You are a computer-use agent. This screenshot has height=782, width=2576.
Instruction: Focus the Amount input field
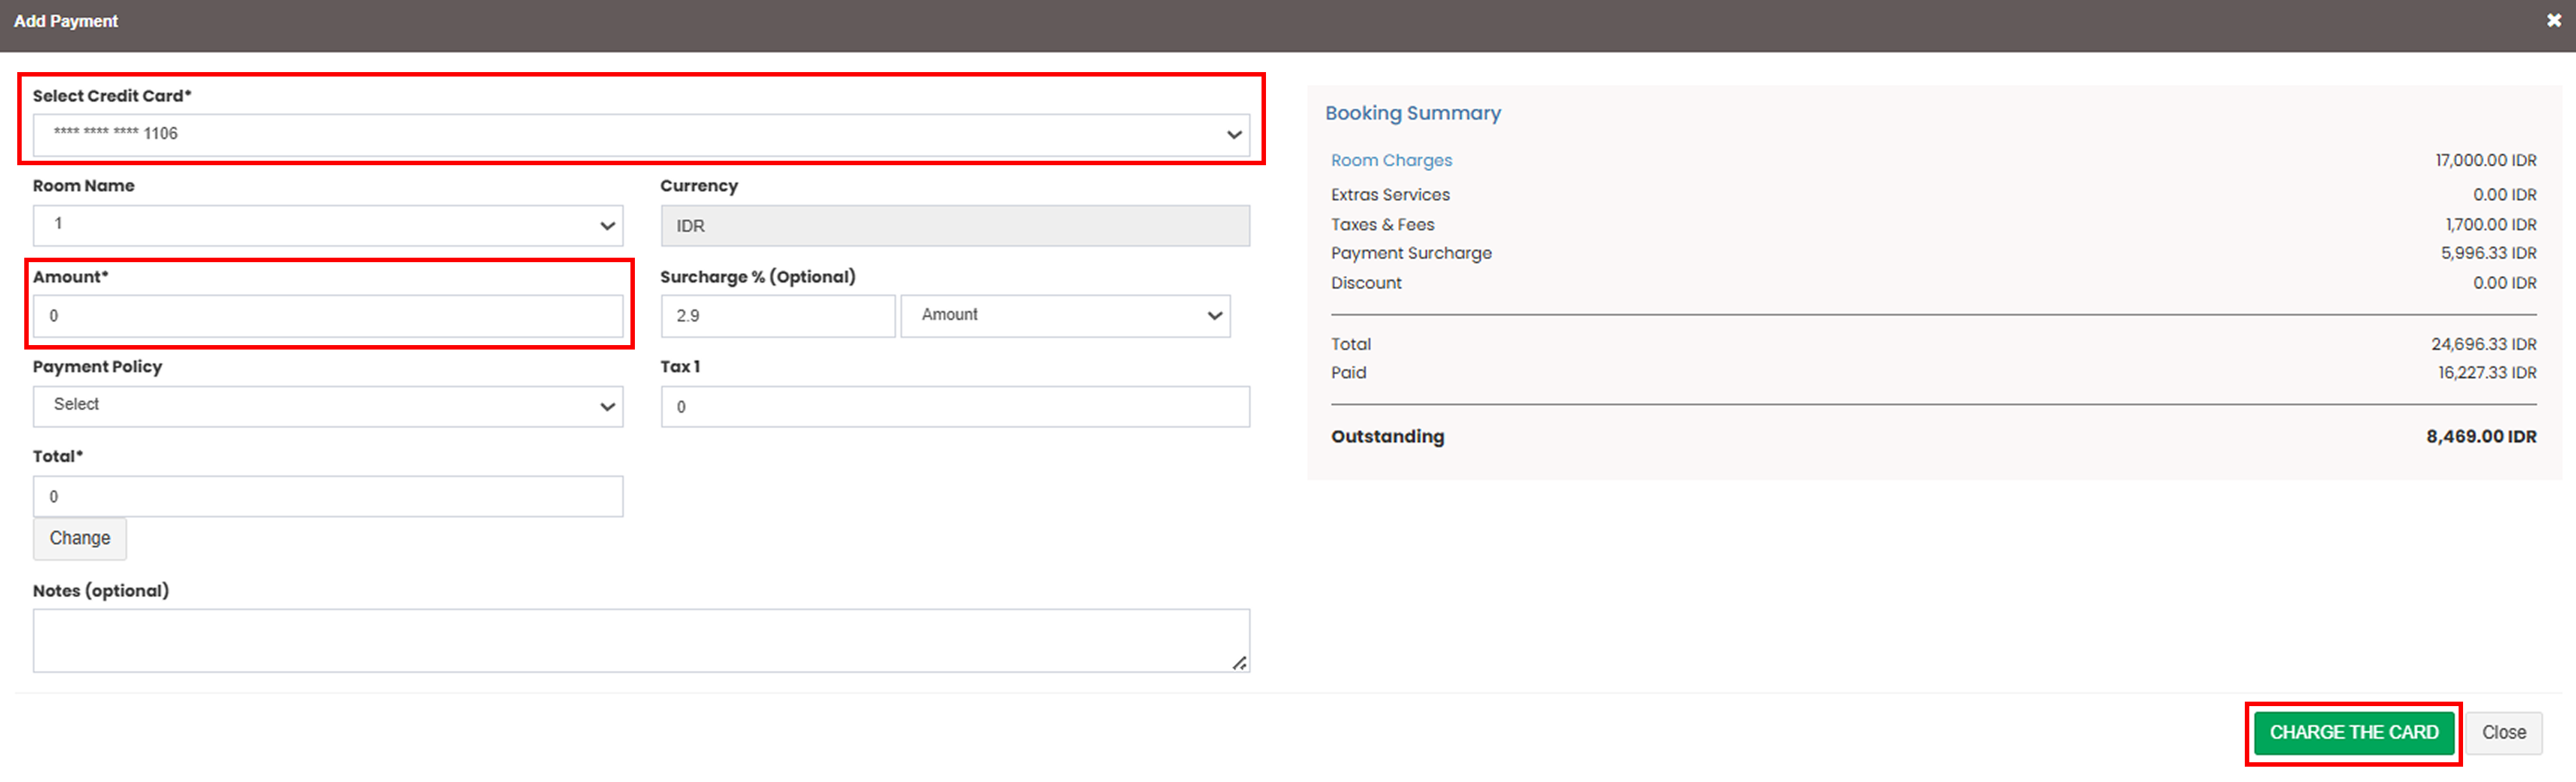[328, 316]
